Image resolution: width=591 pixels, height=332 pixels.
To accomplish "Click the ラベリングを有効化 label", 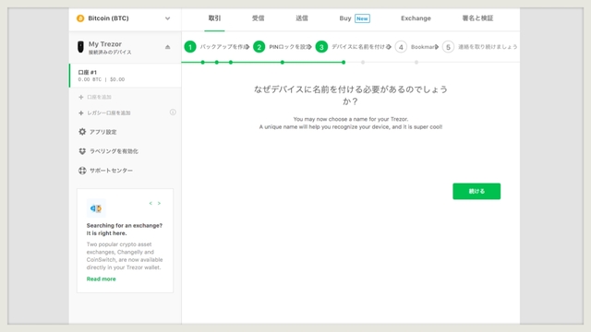I will tap(114, 151).
